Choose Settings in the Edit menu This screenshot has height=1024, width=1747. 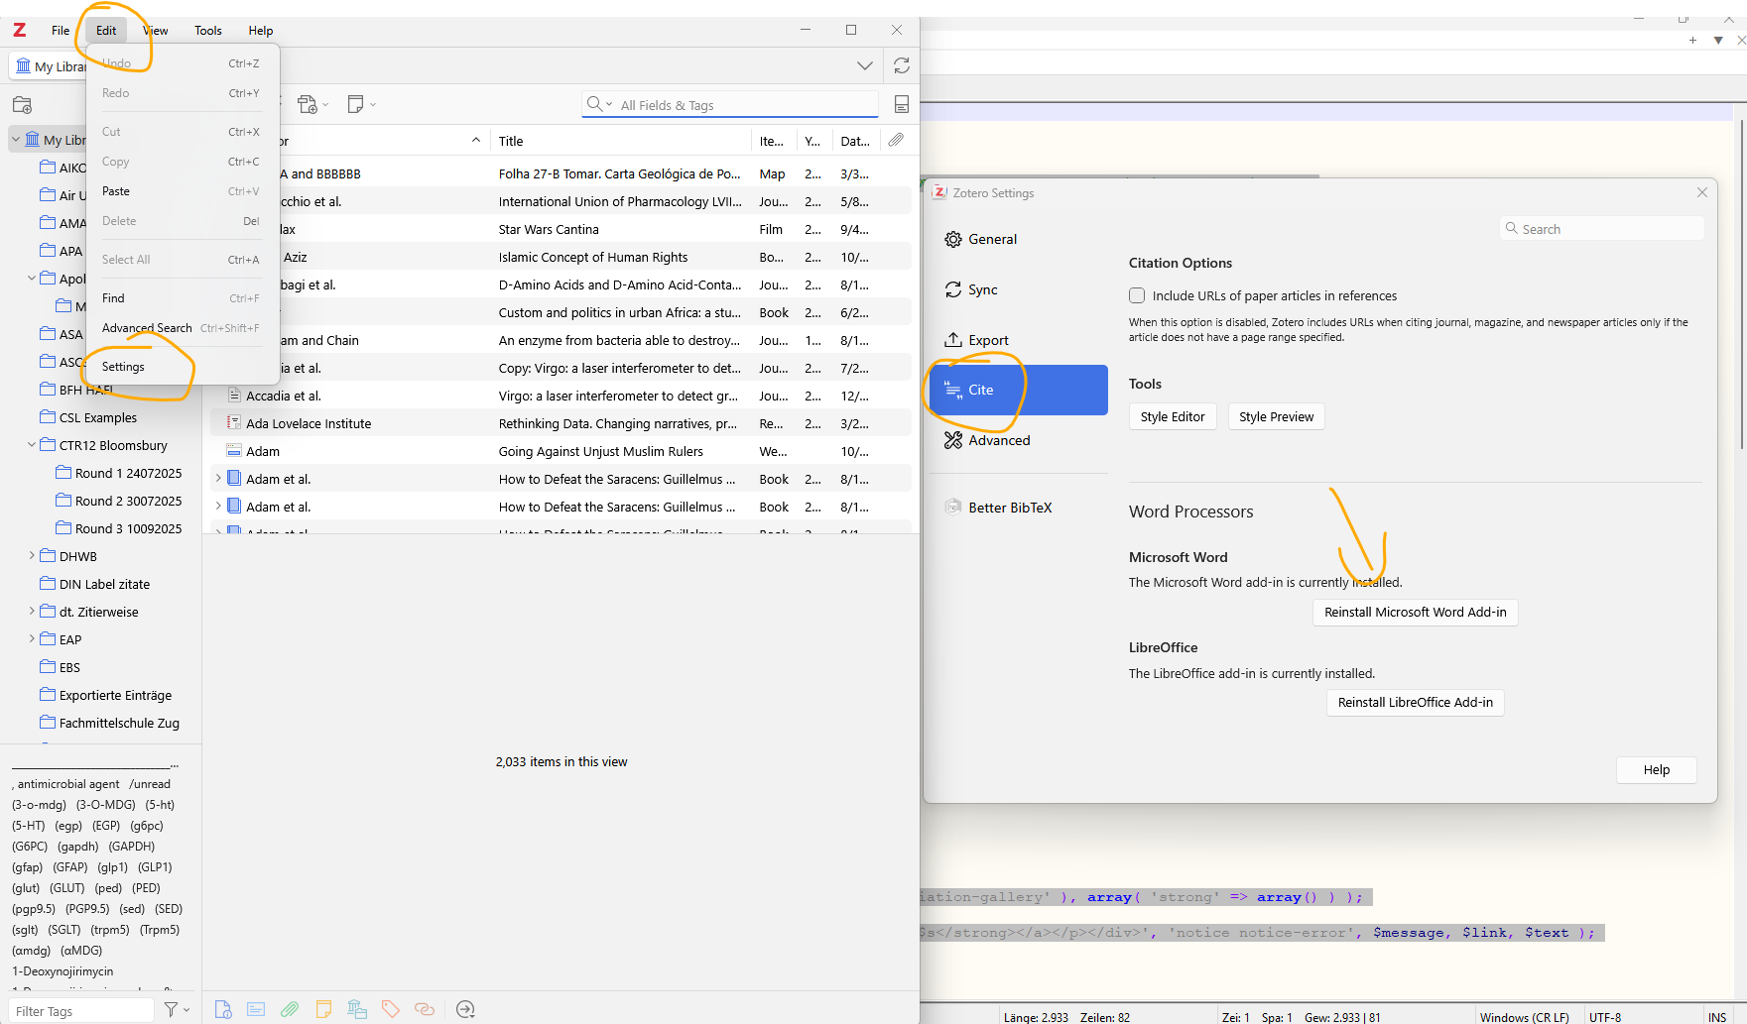click(183, 367)
